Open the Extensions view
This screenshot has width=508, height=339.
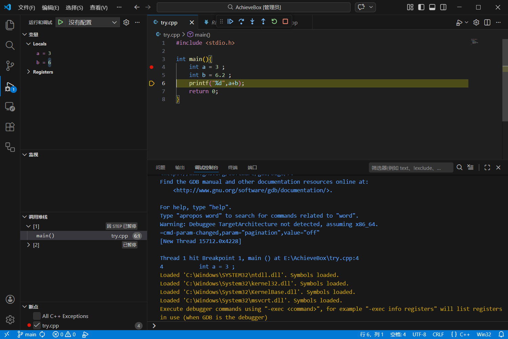tap(10, 127)
